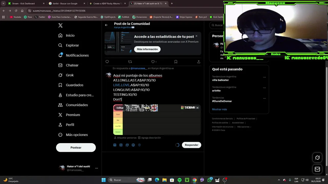Click in the reply text area
Screen dimensions: 328x184
pos(157,87)
